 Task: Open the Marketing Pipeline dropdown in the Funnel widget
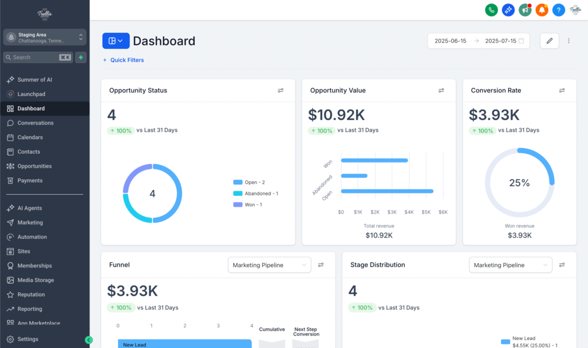(269, 265)
